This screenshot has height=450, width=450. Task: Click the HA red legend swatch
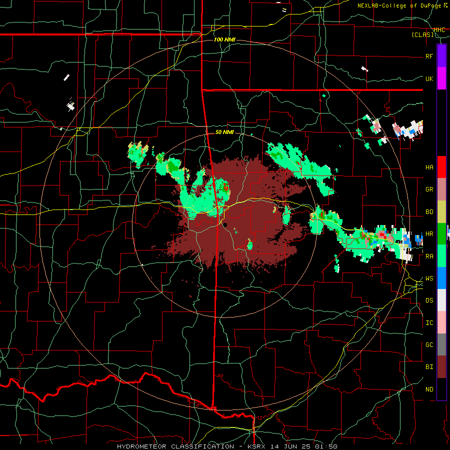441,167
